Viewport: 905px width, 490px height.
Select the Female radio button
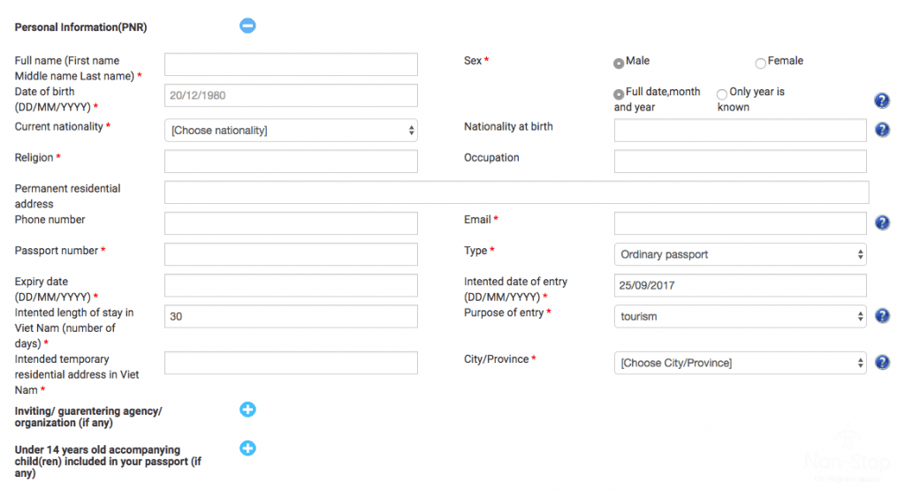[760, 63]
